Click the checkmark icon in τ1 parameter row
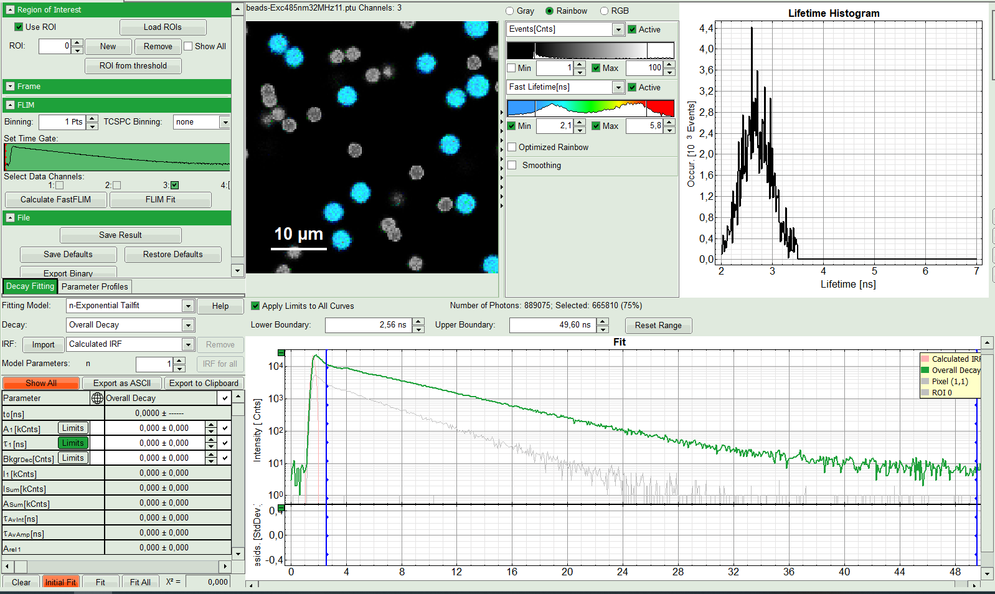 coord(225,443)
